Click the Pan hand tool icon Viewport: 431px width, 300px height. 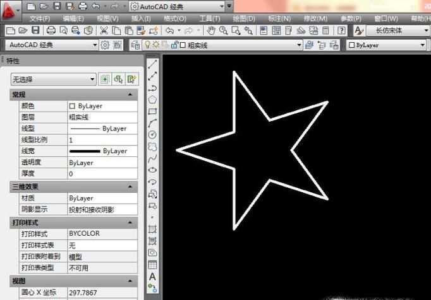click(x=211, y=30)
